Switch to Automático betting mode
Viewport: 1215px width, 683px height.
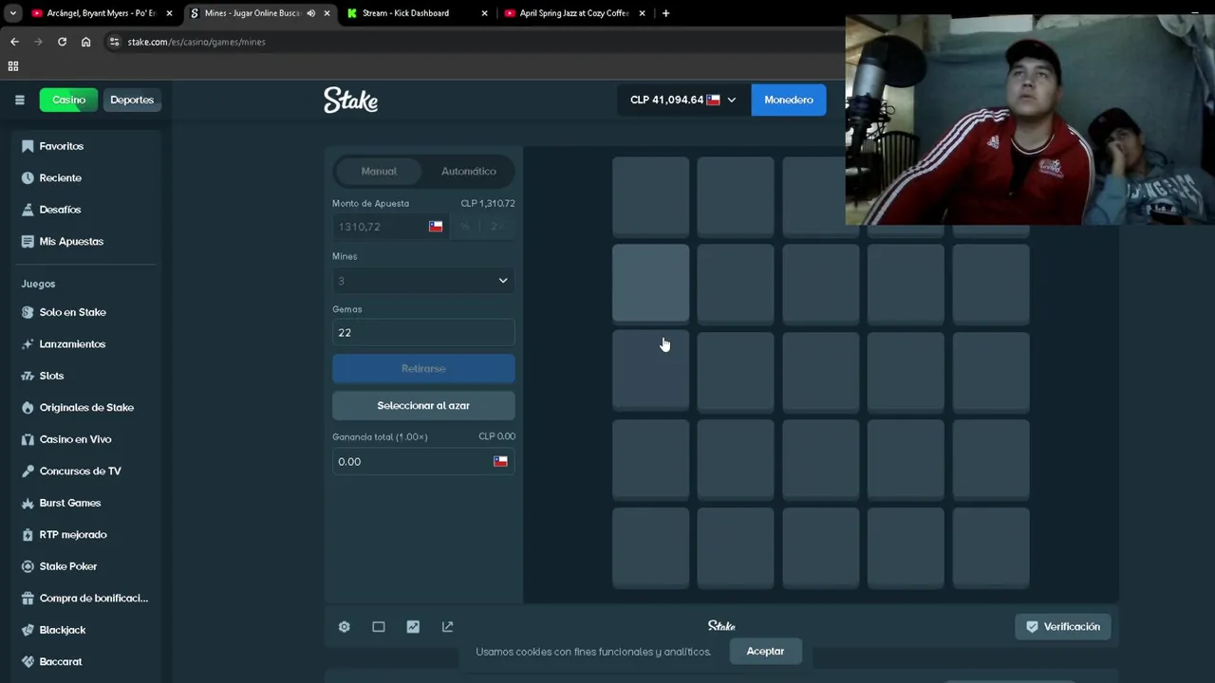(468, 171)
